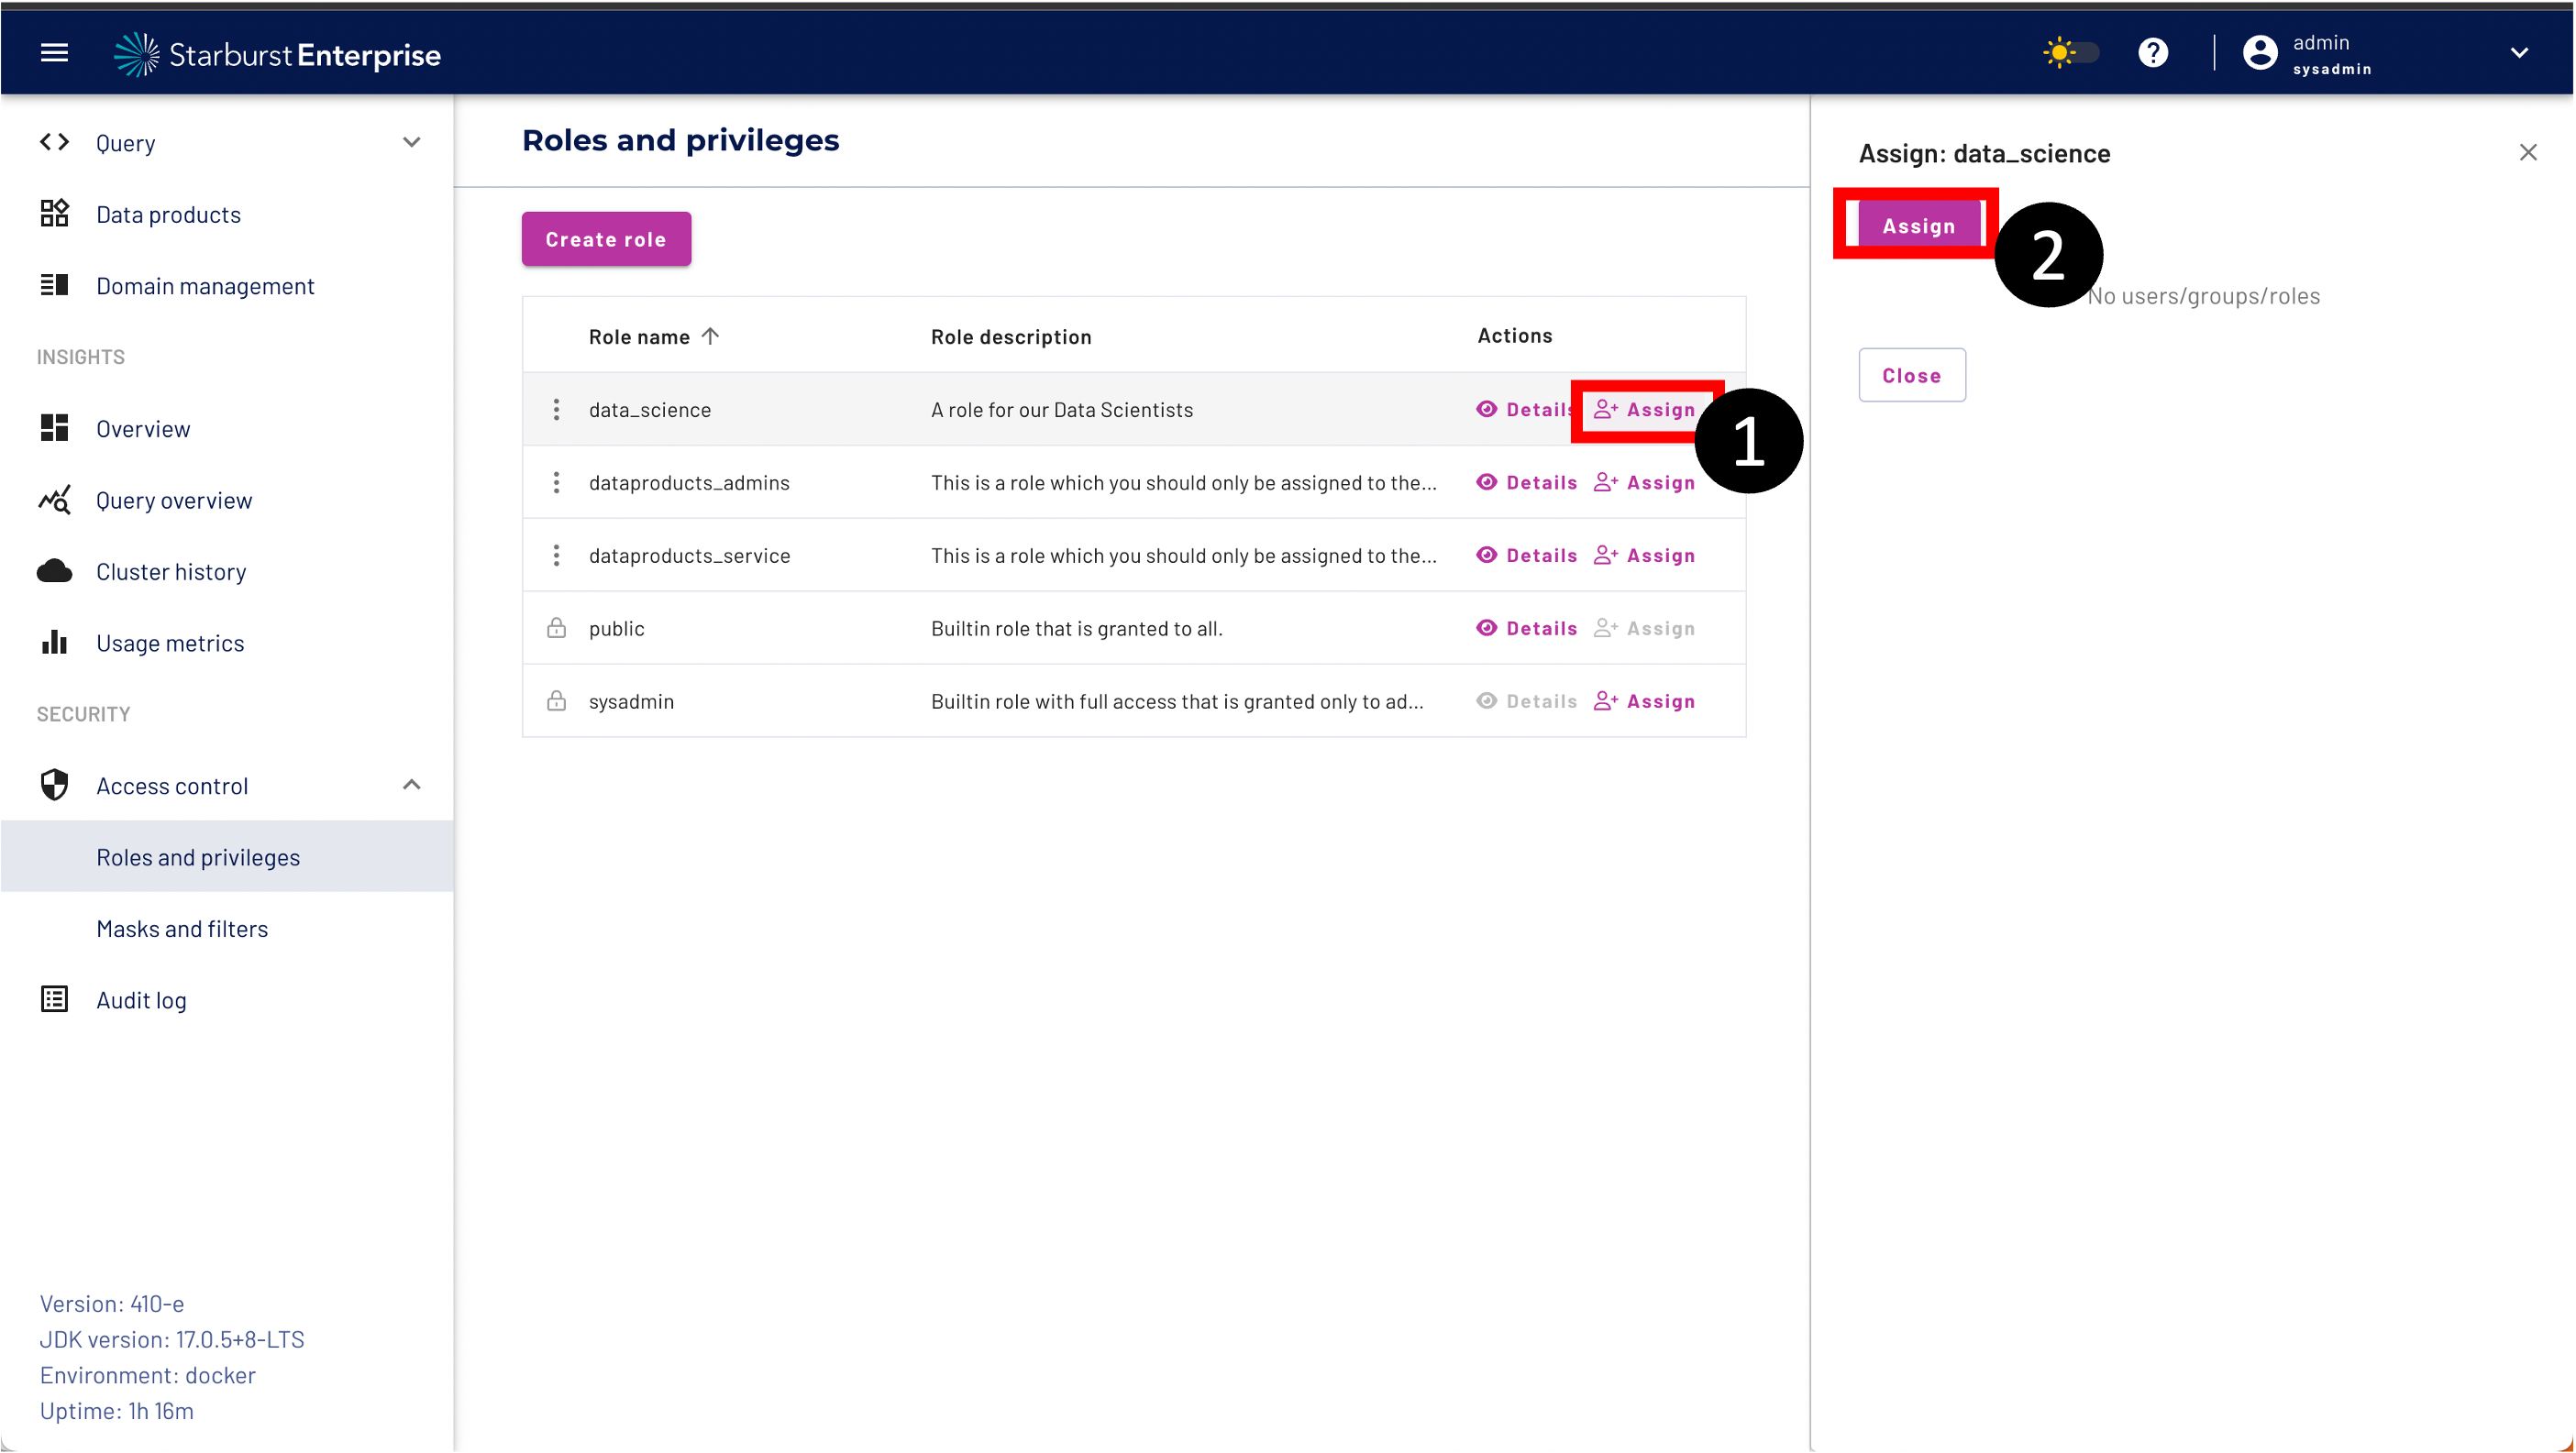The image size is (2576, 1453).
Task: Sort by Role name column arrow
Action: (710, 336)
